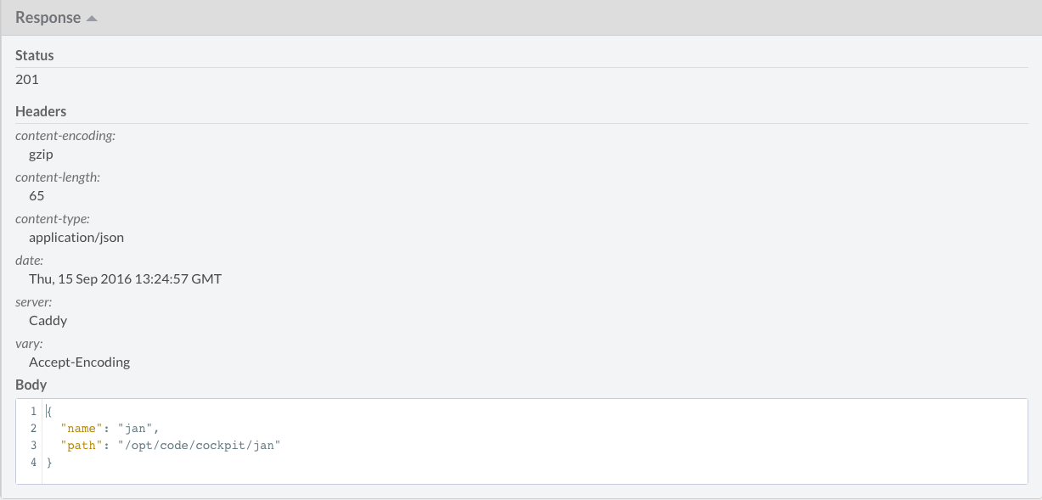The image size is (1042, 500).
Task: Click line number 1 in body gutter
Action: pyautogui.click(x=33, y=412)
